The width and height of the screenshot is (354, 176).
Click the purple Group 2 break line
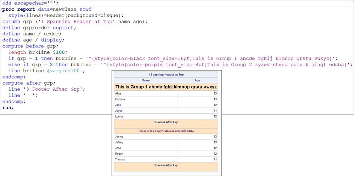166,131
